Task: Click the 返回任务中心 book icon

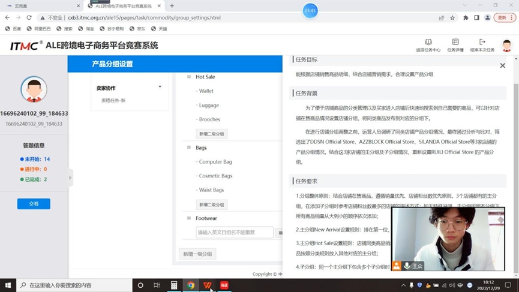Action: point(428,42)
